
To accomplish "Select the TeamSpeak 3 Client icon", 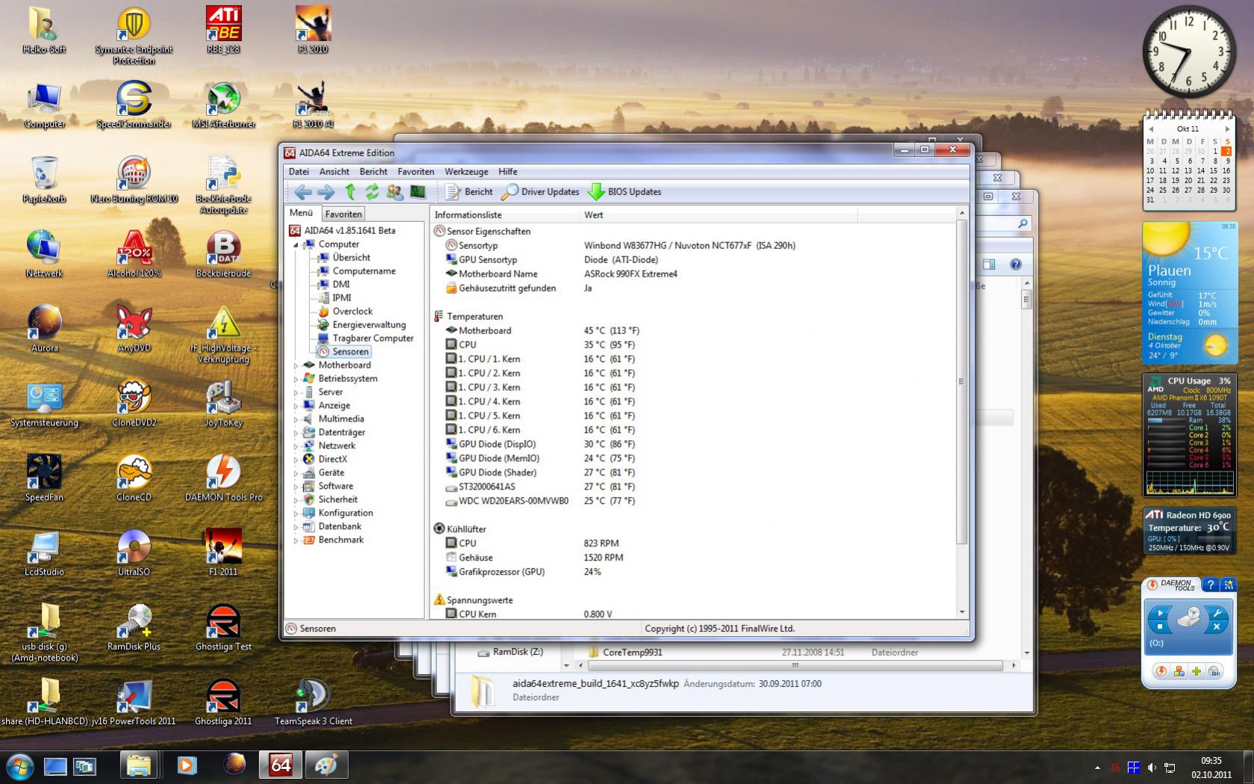I will coord(313,703).
